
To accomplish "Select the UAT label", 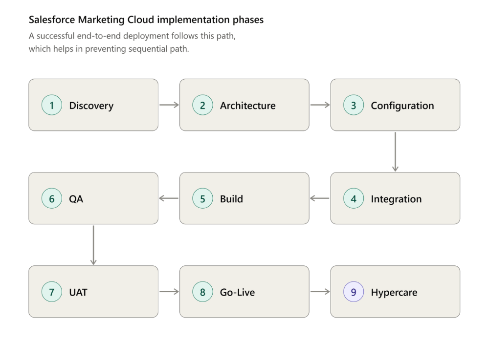I will [78, 292].
